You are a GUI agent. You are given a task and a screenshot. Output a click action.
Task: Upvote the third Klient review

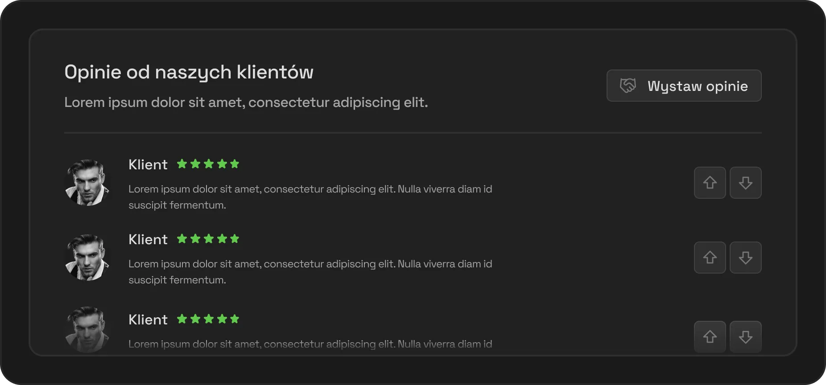[710, 337]
